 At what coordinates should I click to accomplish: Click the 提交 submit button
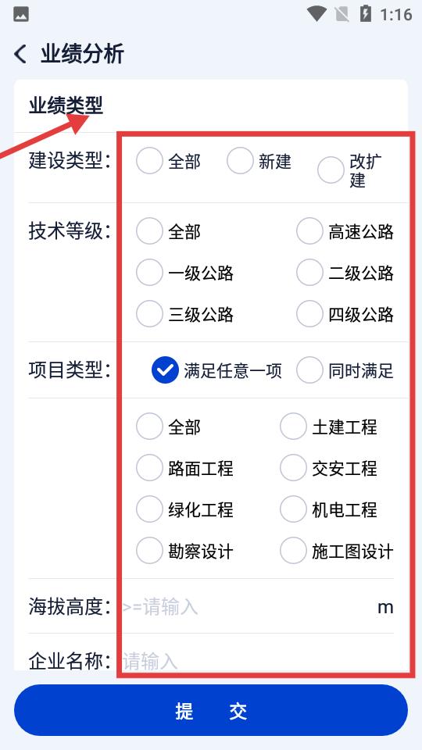click(211, 710)
